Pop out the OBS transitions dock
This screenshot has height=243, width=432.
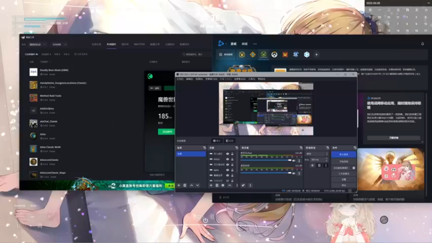[327, 148]
